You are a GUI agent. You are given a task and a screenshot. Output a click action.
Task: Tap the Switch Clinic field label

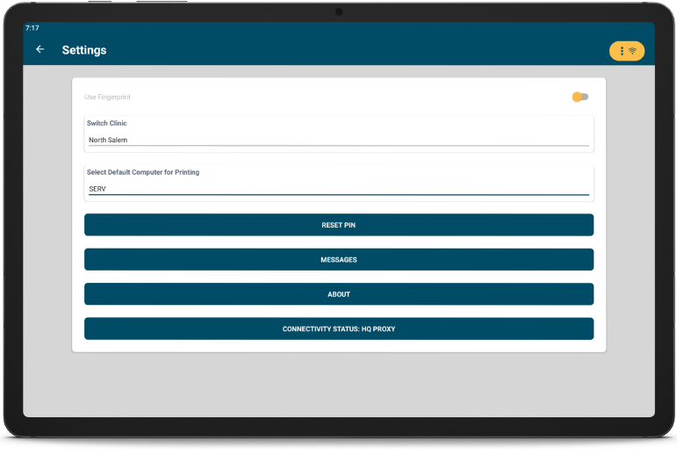pos(107,123)
